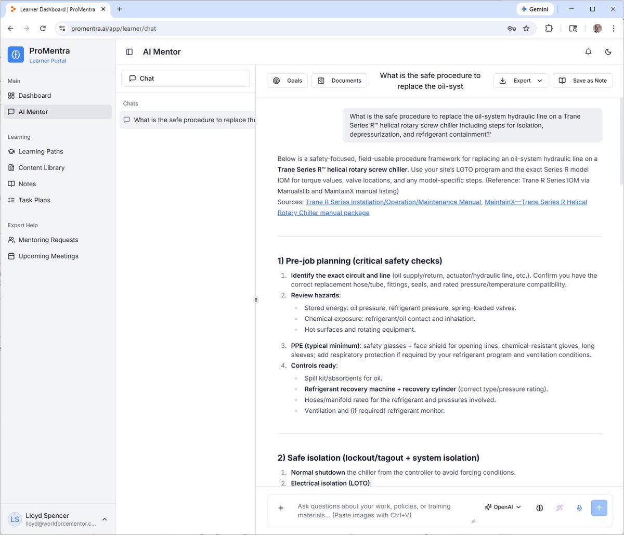
Task: Click the site information icon in address bar
Action: (62, 29)
